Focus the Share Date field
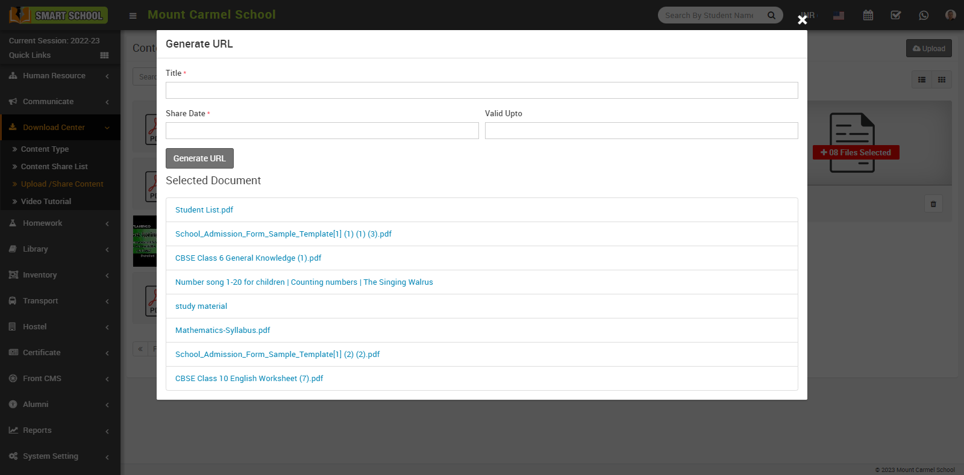 point(322,131)
